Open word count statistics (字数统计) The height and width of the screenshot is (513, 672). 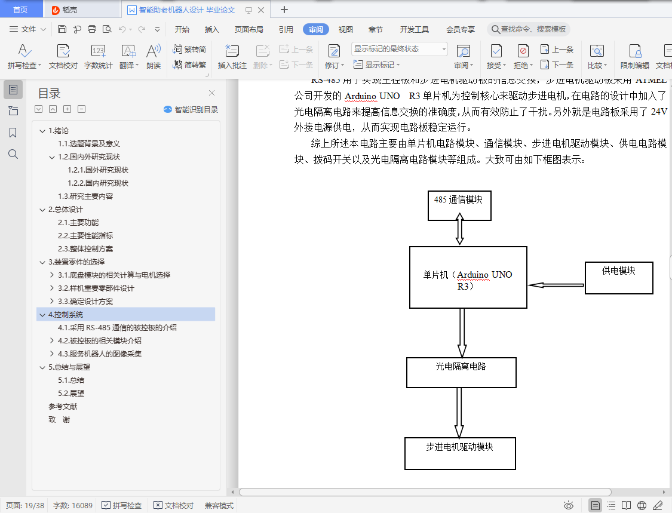coord(98,56)
